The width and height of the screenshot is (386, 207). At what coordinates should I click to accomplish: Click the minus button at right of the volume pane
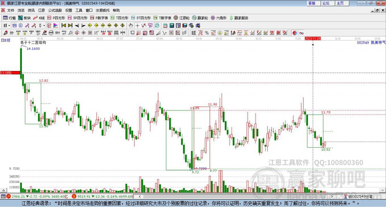[x=383, y=190]
